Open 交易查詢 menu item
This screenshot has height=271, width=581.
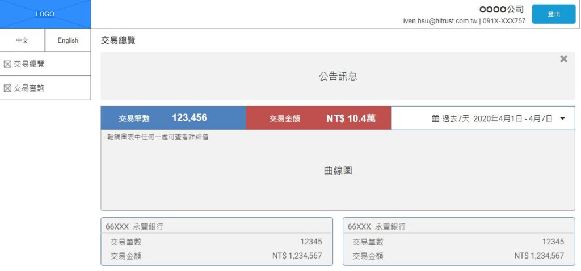pos(29,88)
